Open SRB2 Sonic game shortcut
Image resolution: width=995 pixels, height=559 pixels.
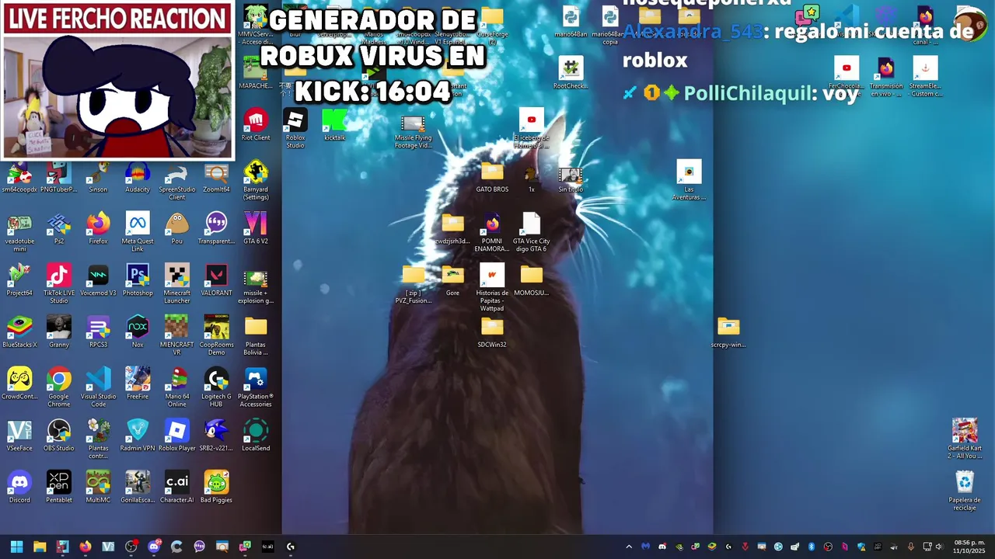click(216, 436)
